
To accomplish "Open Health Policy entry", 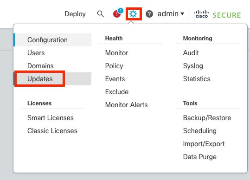I will click(114, 66).
